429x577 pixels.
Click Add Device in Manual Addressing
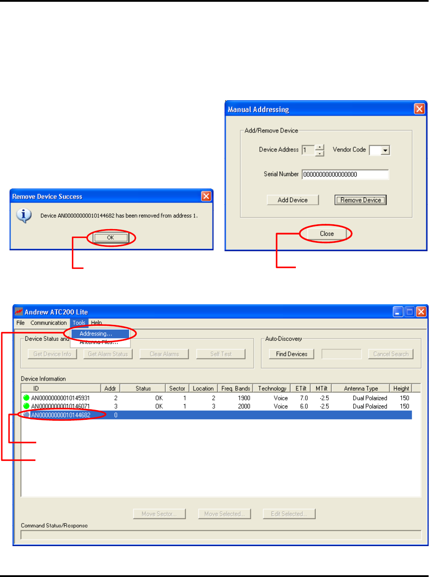(293, 200)
